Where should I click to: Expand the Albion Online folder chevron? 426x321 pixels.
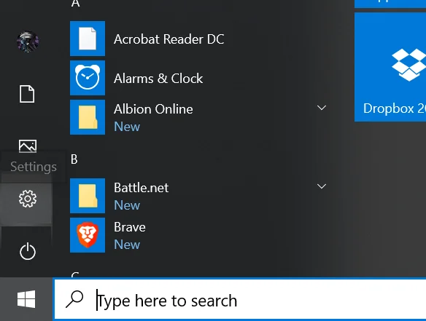click(322, 108)
